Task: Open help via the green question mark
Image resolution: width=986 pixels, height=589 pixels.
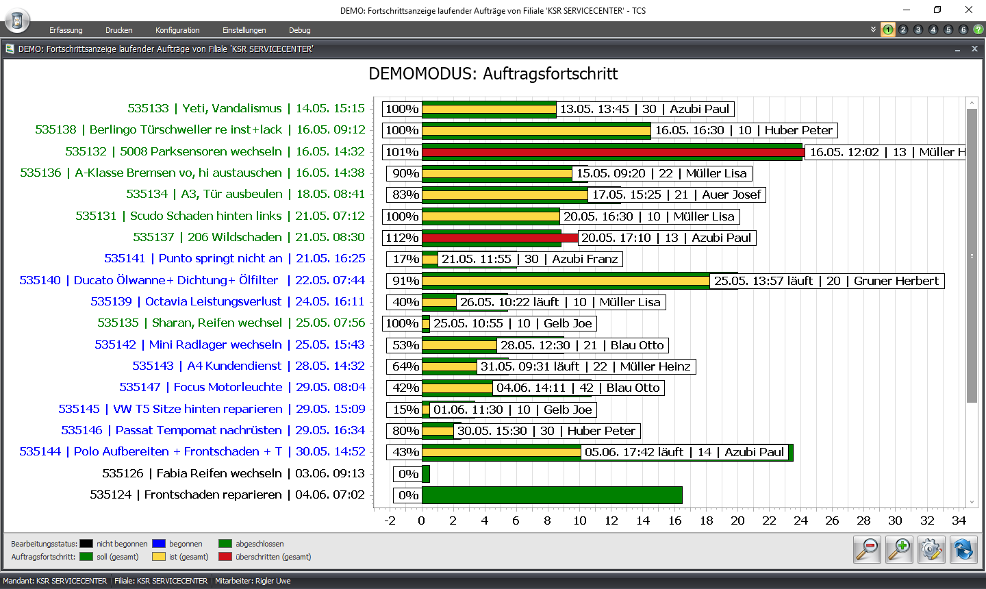Action: (978, 29)
